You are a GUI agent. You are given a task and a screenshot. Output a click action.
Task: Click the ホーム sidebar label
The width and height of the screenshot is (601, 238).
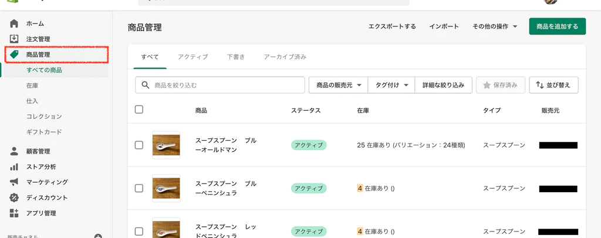click(35, 23)
